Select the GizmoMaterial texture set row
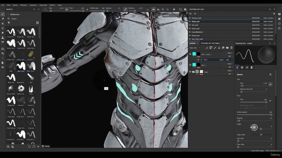Screen dimensions: 282x158 tap(232, 32)
